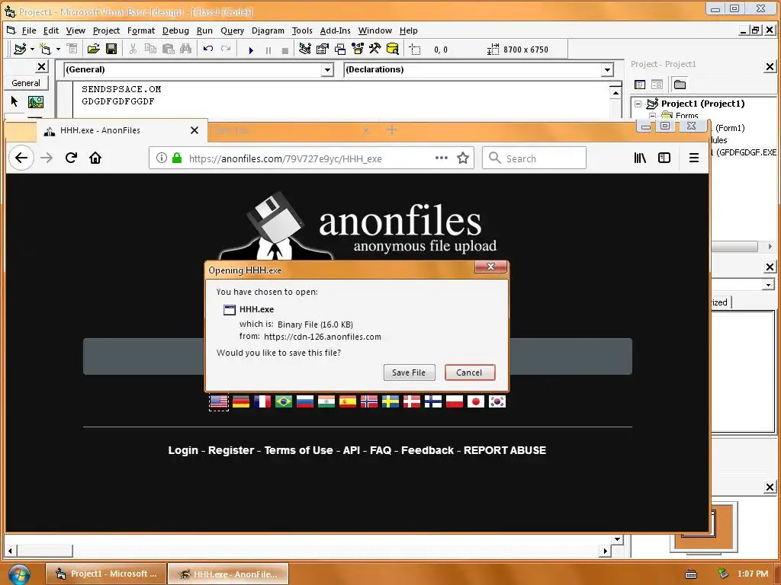Image resolution: width=781 pixels, height=585 pixels.
Task: Click browser Back arrow button
Action: (21, 158)
